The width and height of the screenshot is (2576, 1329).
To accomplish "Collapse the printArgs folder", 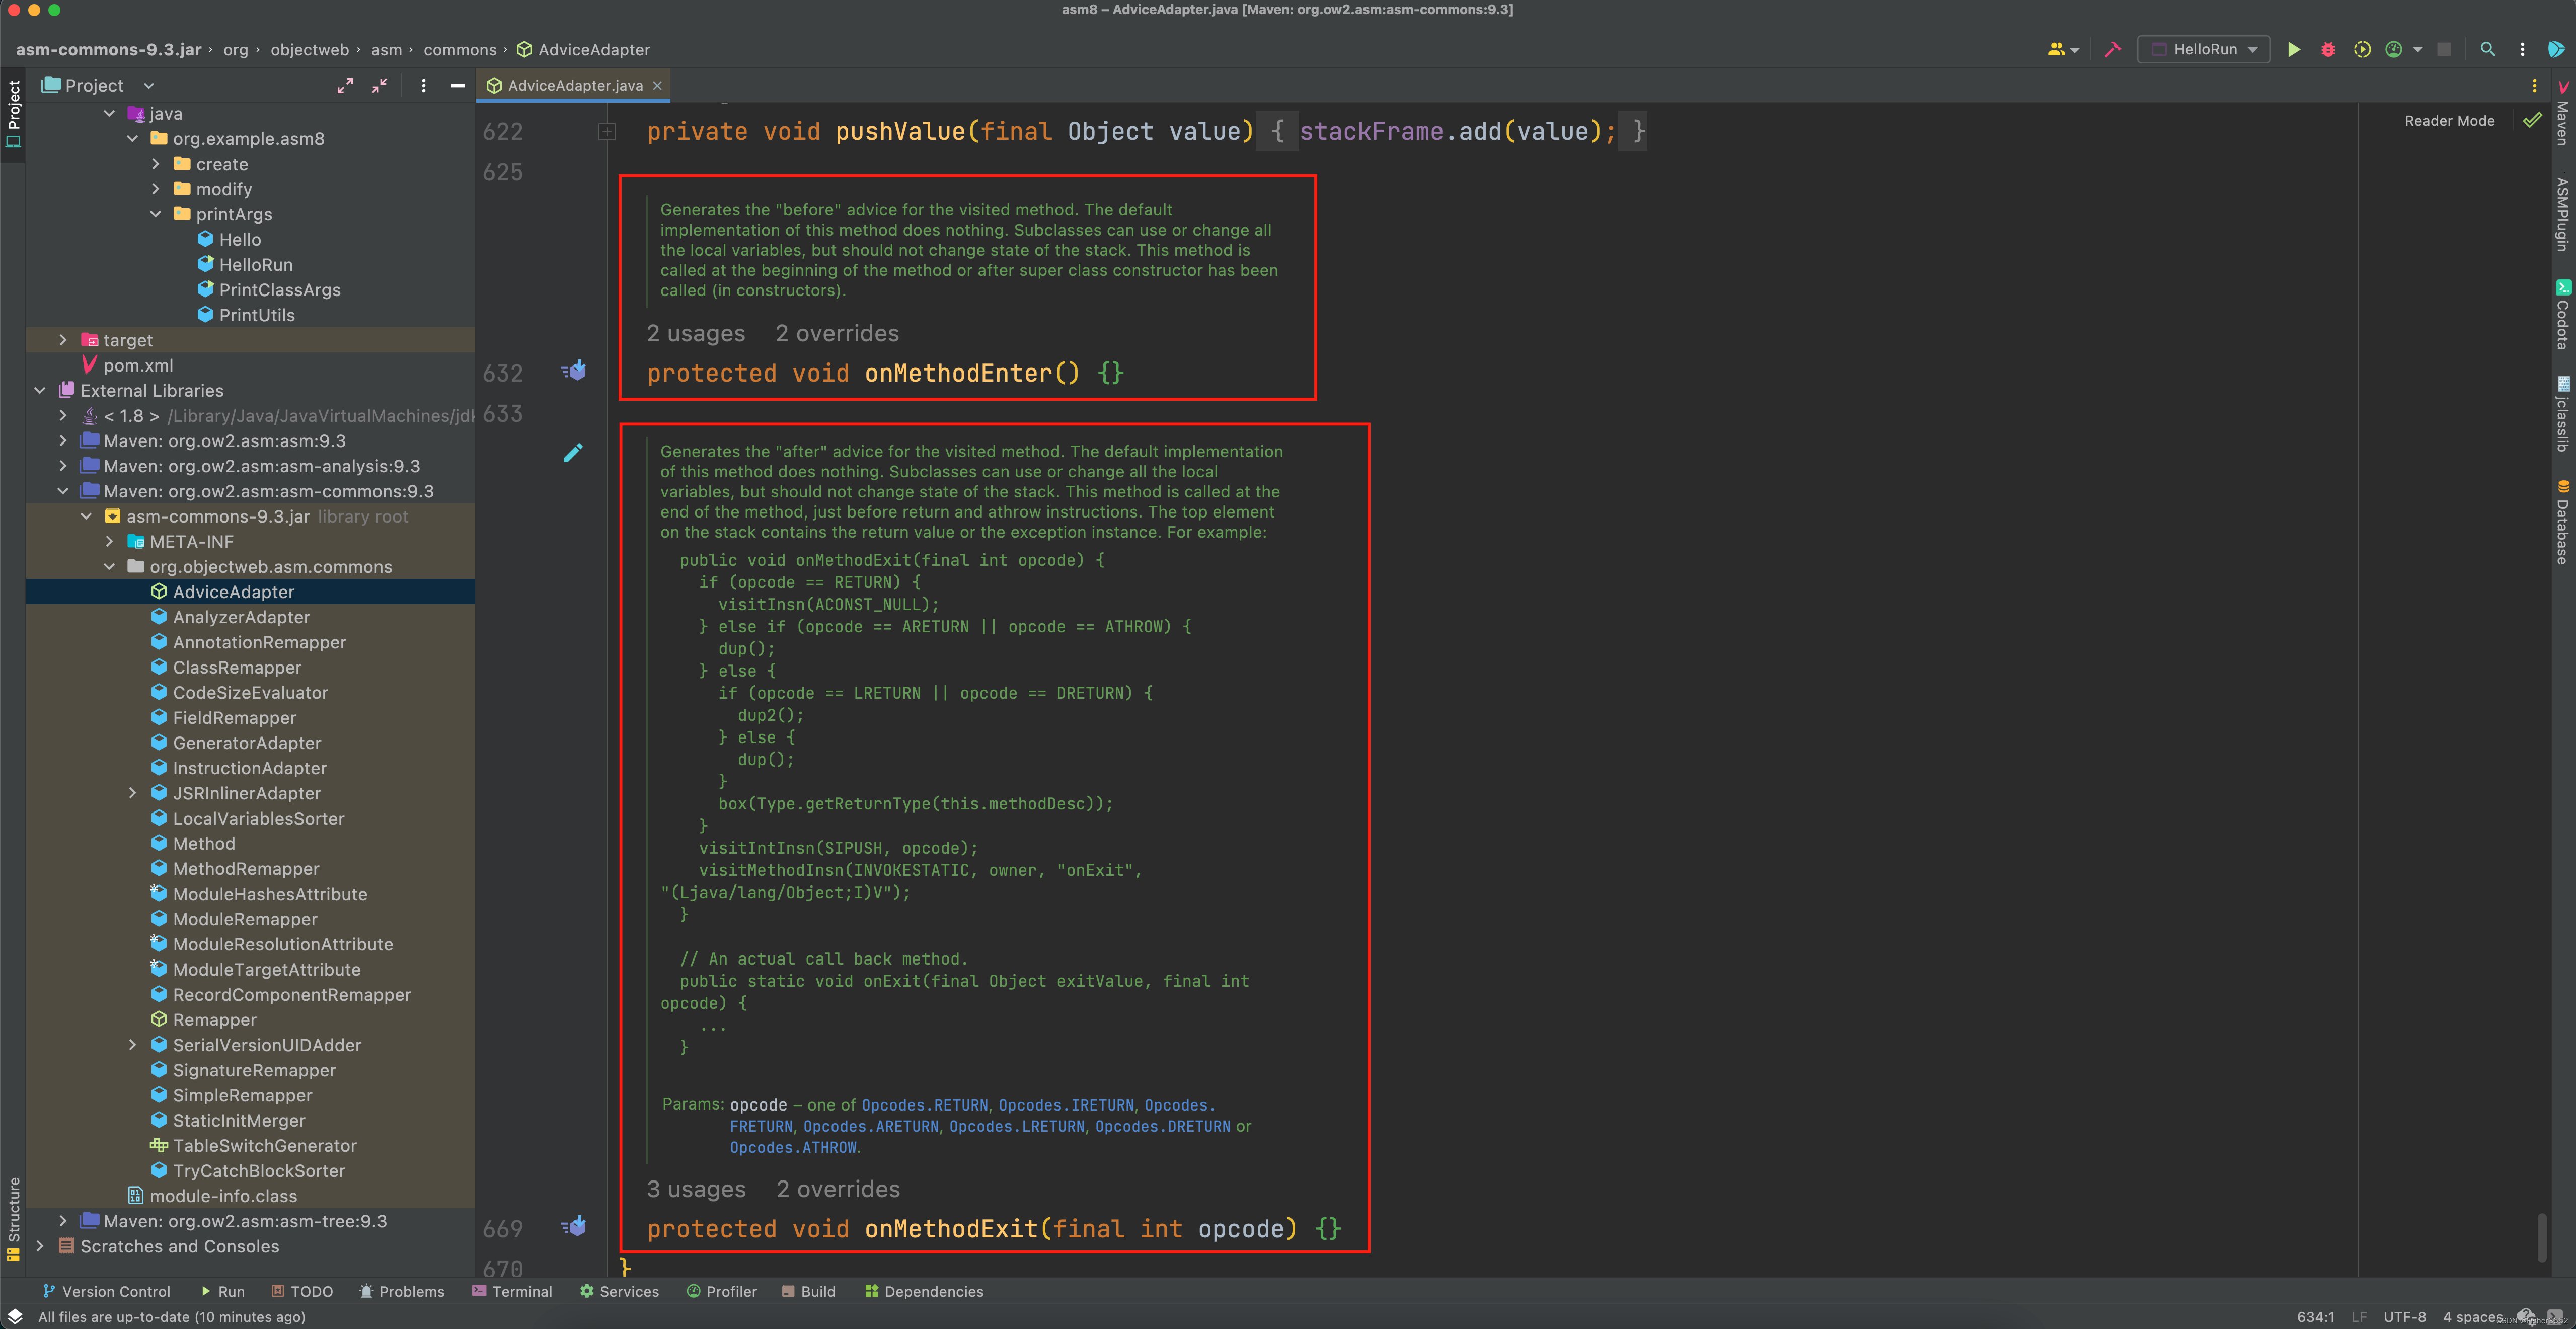I will tap(156, 214).
